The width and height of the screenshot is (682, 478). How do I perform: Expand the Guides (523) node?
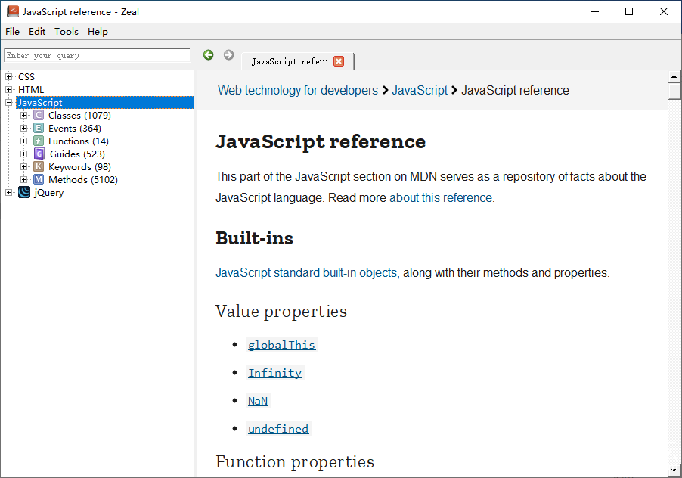(x=24, y=154)
